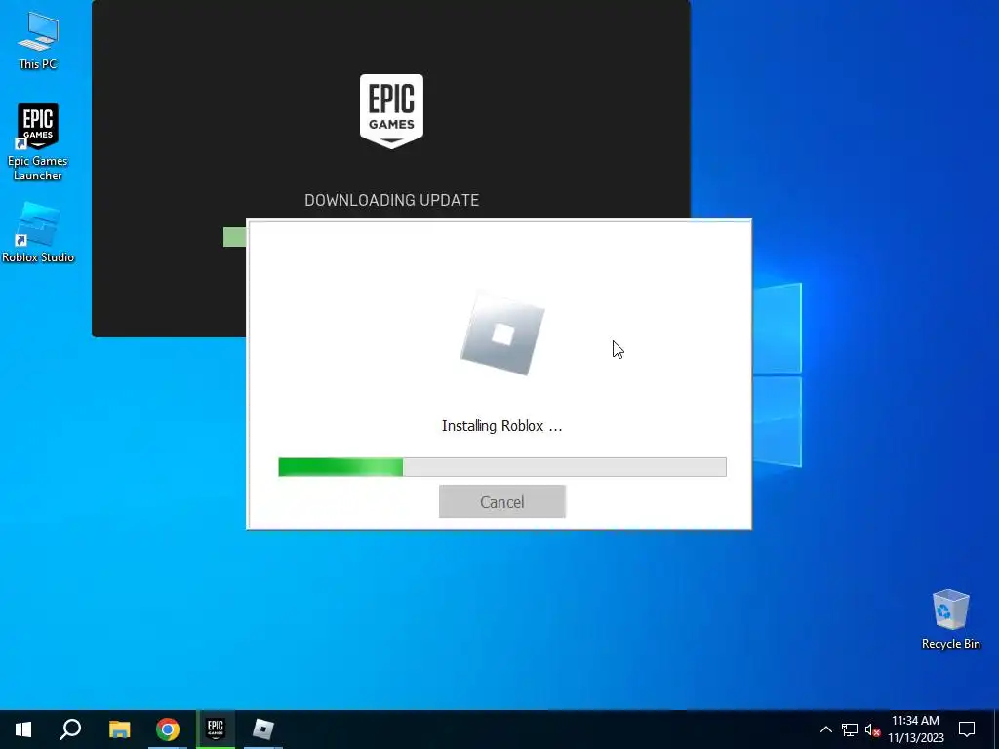The width and height of the screenshot is (999, 749).
Task: Launch Google Chrome from the taskbar
Action: point(168,729)
